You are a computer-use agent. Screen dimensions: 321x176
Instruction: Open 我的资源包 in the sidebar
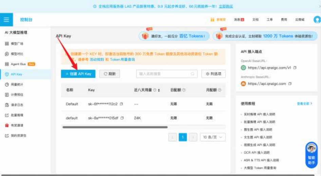pyautogui.click(x=15, y=136)
